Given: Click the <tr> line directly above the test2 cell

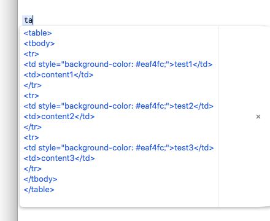Looking at the screenshot, I should 31,96.
